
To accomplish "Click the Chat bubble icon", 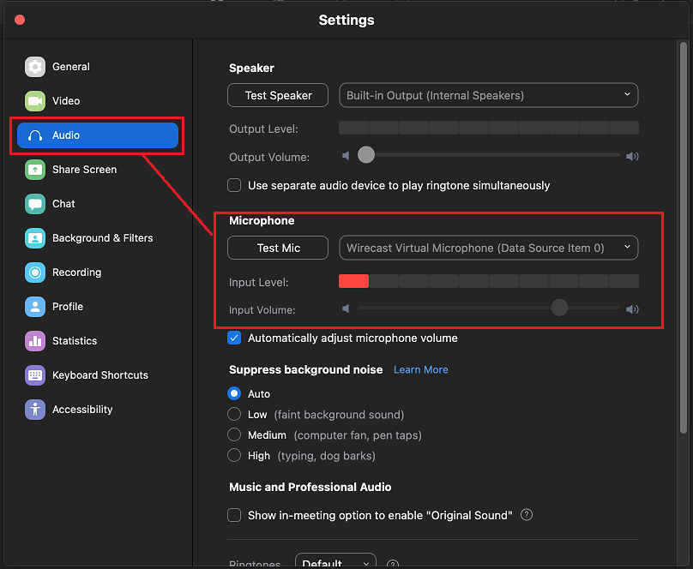I will (x=35, y=204).
